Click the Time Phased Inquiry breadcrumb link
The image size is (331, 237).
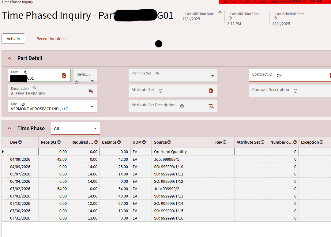coord(17,2)
